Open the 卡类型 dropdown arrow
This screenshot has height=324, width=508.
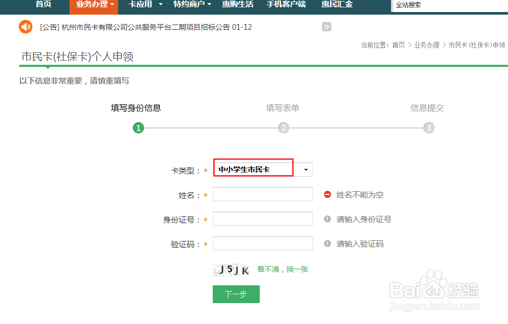pyautogui.click(x=306, y=170)
